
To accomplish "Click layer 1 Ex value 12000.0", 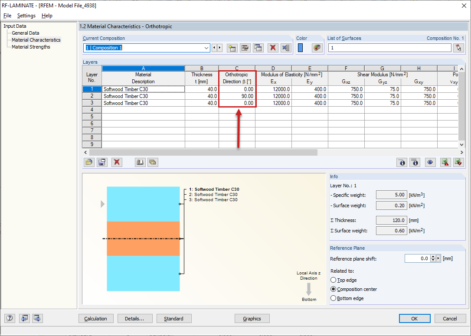I will [x=273, y=89].
